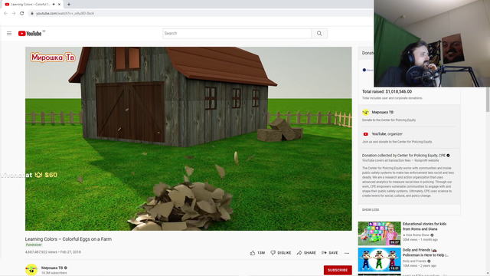The width and height of the screenshot is (490, 276).
Task: Close the Learning Colors browser tab
Action: coord(59,5)
